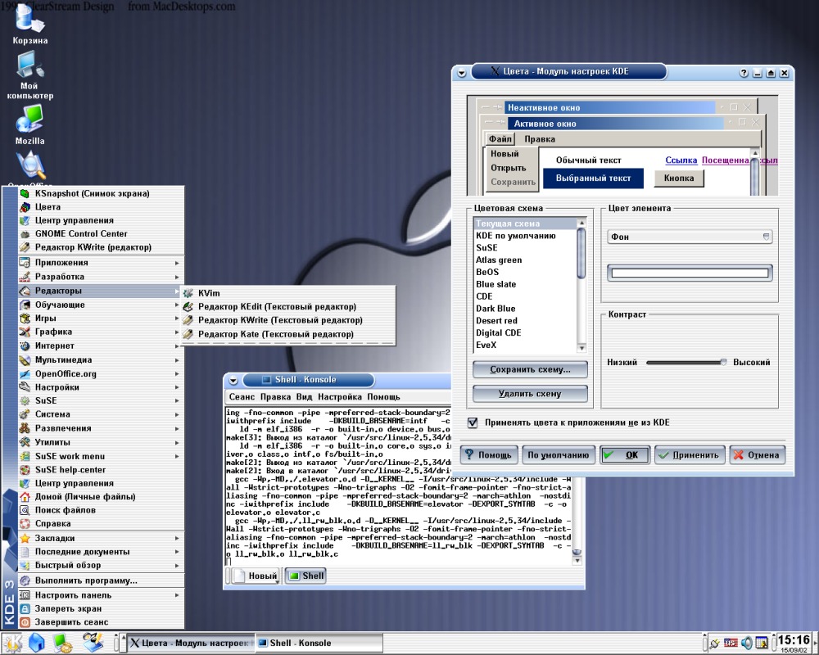Open Мой компьютер desktop icon

pos(29,75)
